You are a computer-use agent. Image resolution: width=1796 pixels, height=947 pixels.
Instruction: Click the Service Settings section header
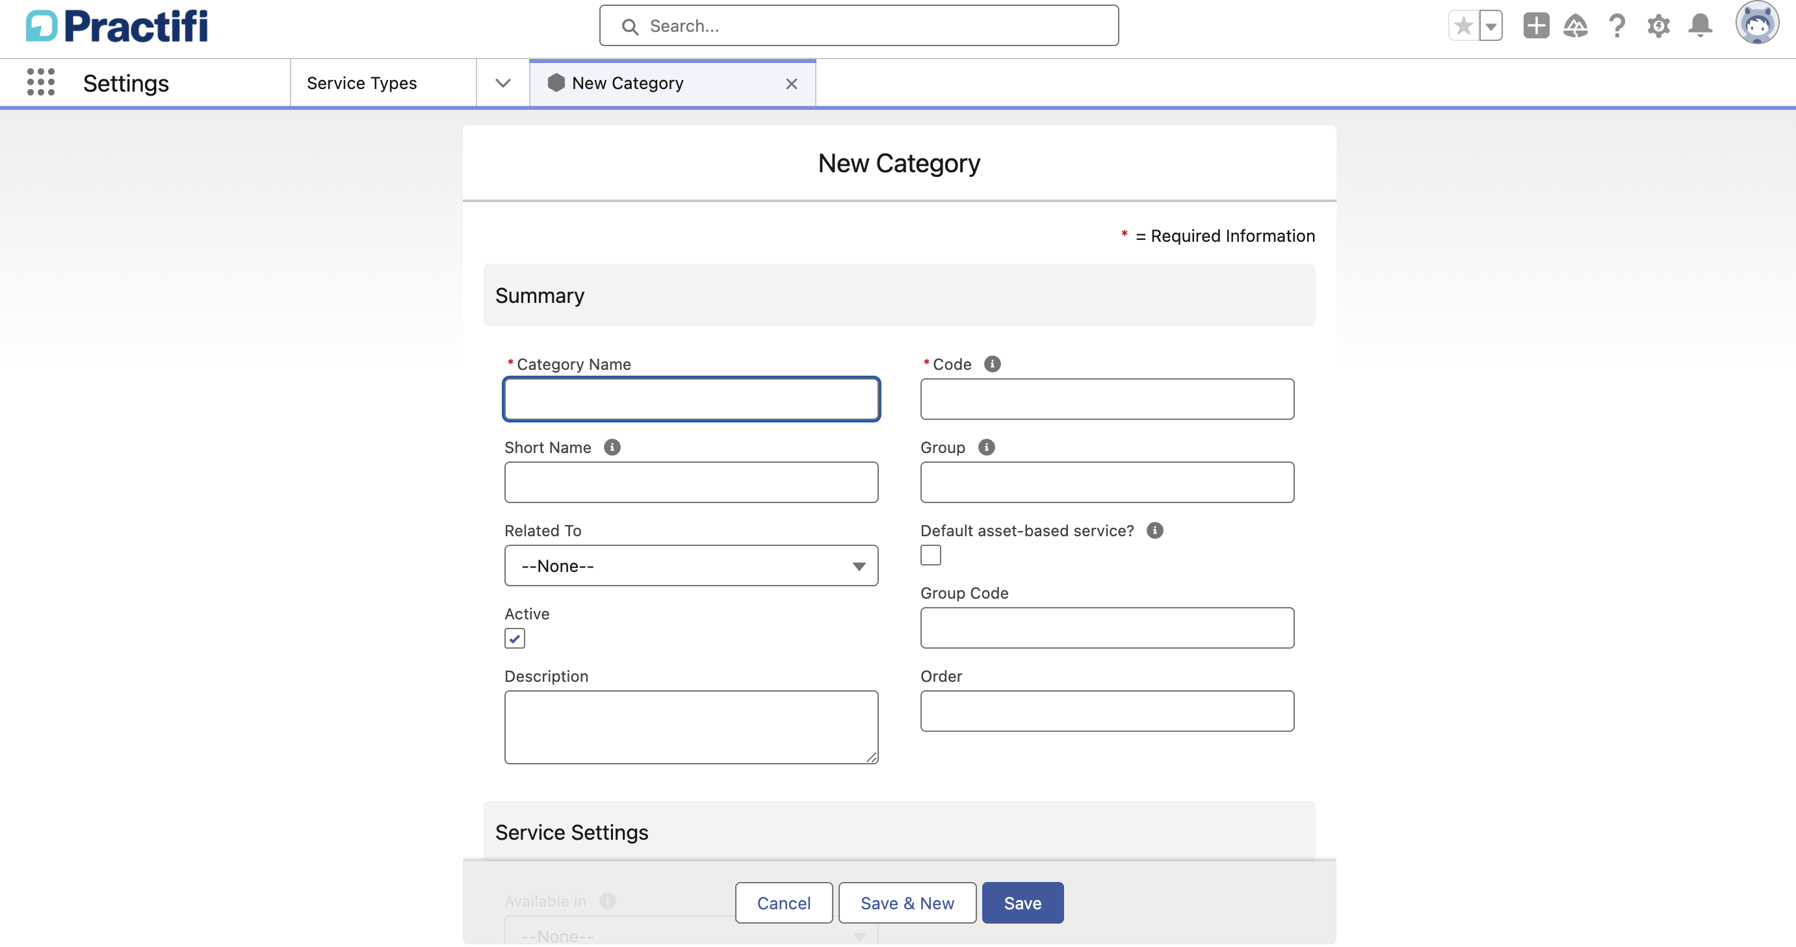(900, 831)
